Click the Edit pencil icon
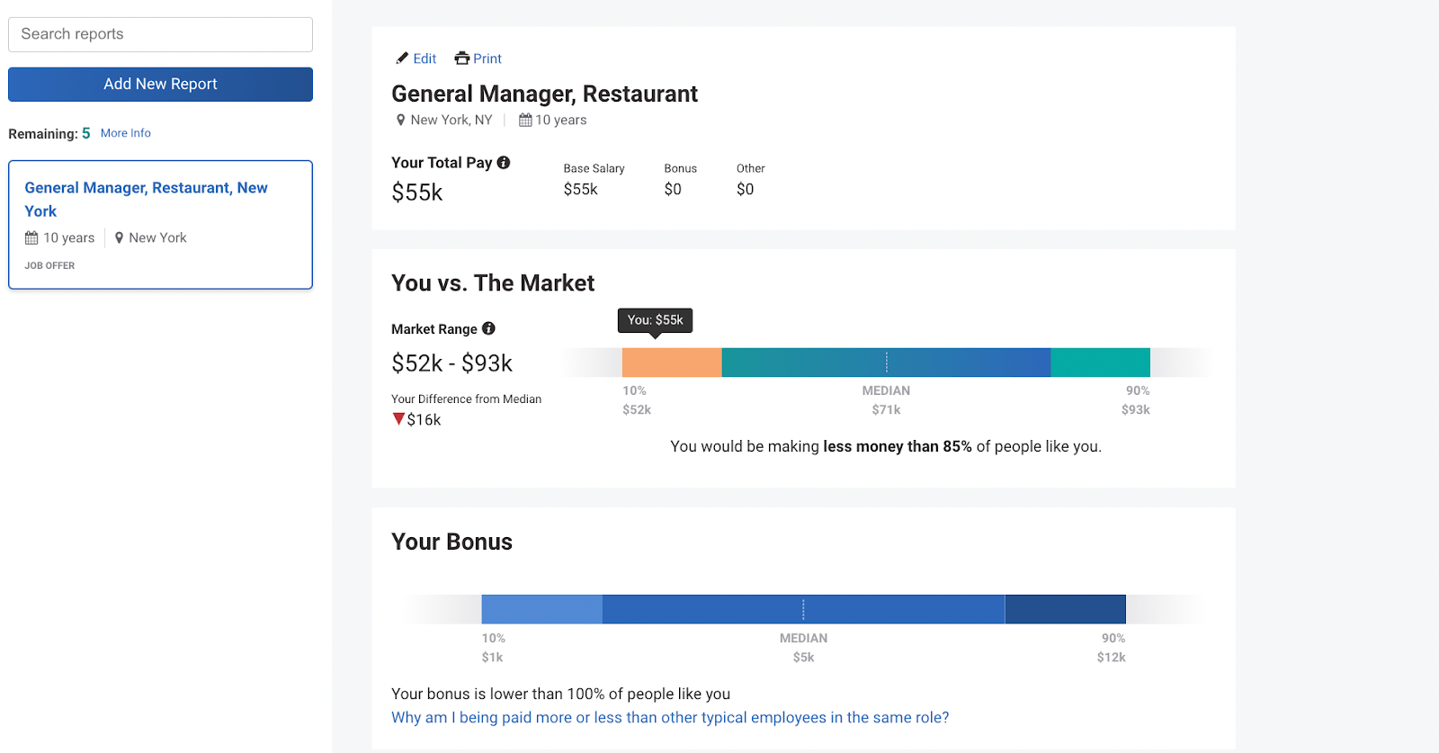Screen dimensions: 1439x753 point(403,58)
